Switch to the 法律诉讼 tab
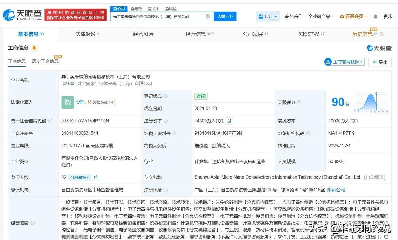Viewport: 398px width, 240px height. tap(87, 34)
